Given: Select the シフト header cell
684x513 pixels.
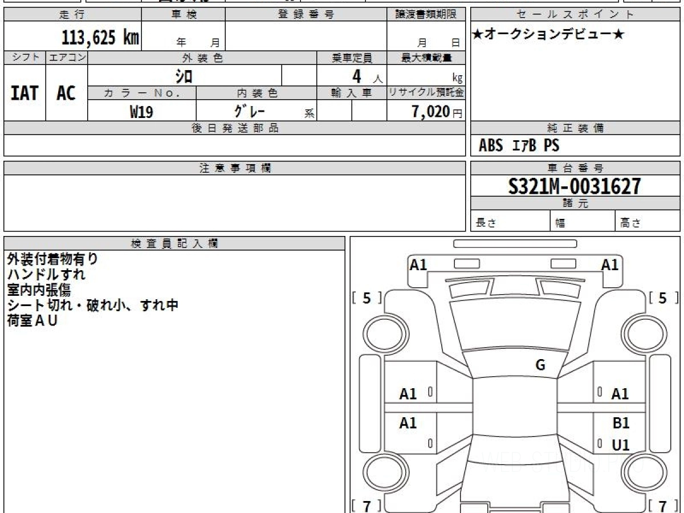Looking at the screenshot, I should (x=25, y=58).
